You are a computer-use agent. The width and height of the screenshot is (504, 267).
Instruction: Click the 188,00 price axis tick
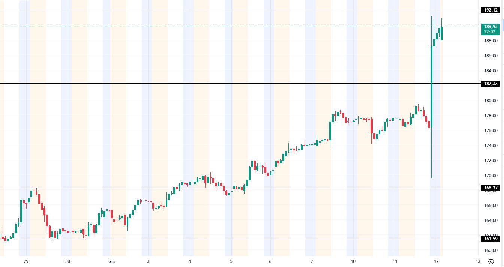pyautogui.click(x=491, y=41)
